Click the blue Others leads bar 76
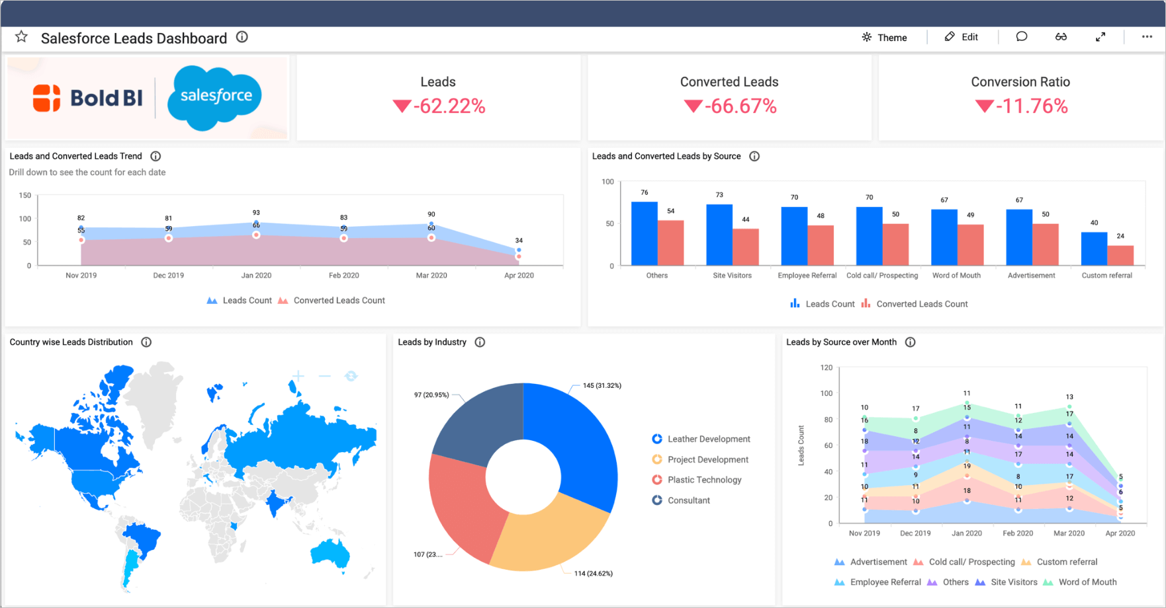The width and height of the screenshot is (1166, 608). click(644, 233)
